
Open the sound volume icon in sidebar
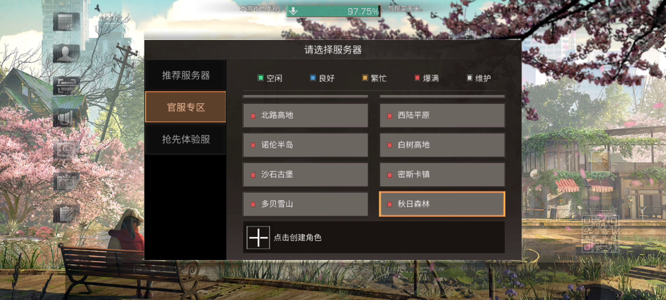point(66,118)
